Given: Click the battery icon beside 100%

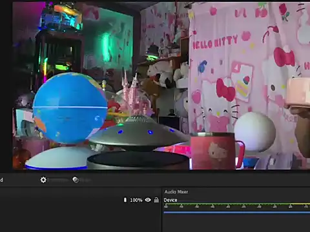Looking at the screenshot, I should click(x=125, y=200).
